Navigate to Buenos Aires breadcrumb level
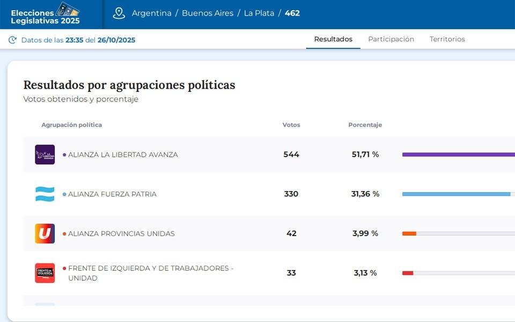Viewport: 515px width, 322px height. pos(208,13)
